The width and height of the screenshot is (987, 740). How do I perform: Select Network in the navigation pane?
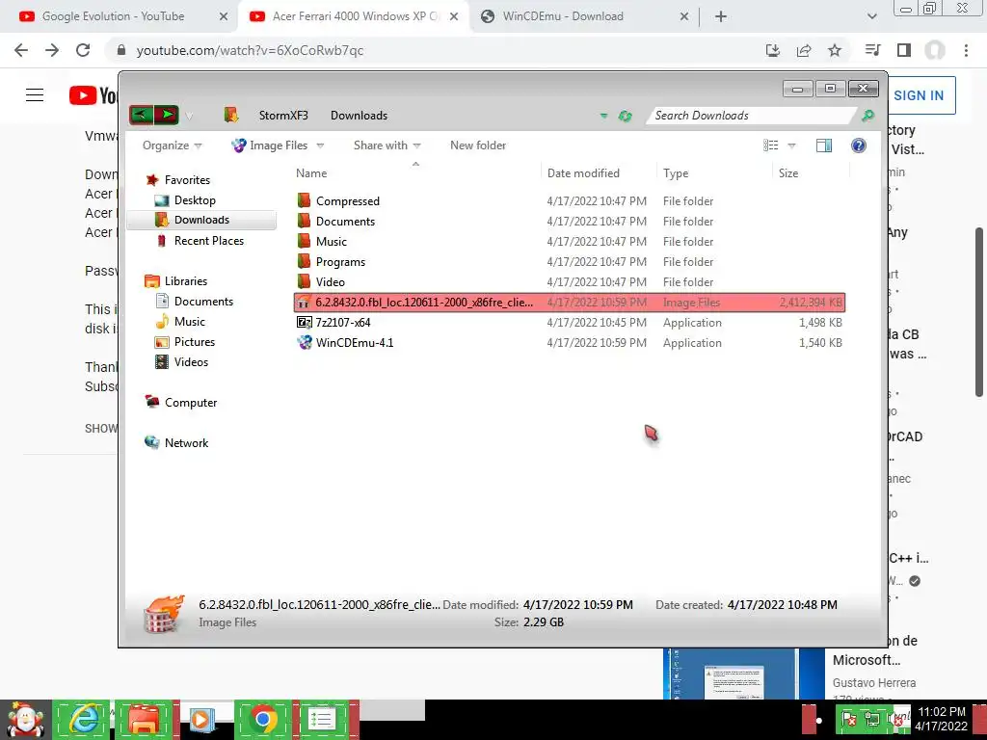coord(186,443)
